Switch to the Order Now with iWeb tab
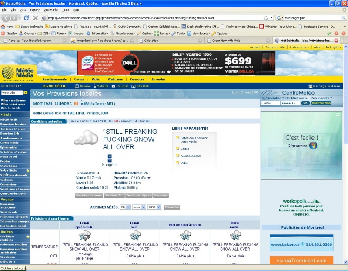Screen dimensions: 348x271 238,41
